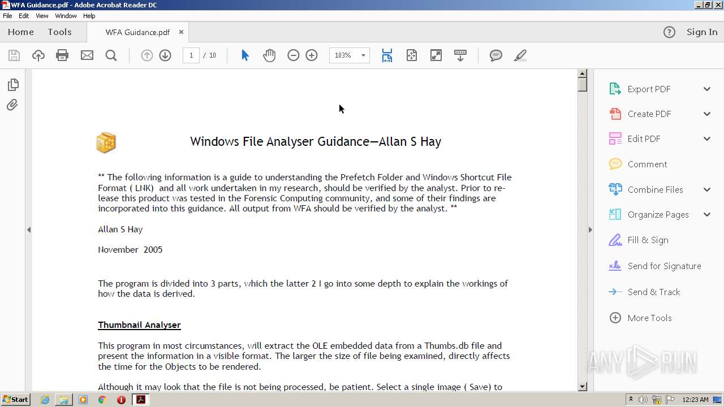Open the attachments paperclip panel
This screenshot has height=407, width=724.
12,105
